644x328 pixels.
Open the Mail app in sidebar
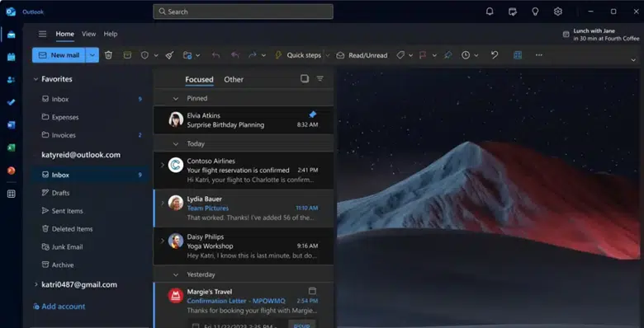pos(11,35)
